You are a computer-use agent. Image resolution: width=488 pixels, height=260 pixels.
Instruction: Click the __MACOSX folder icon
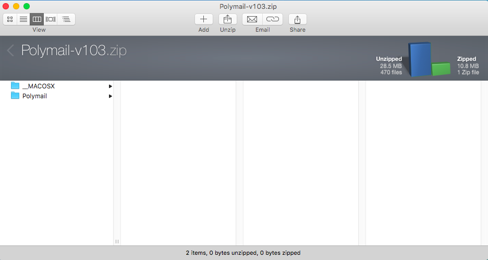click(15, 85)
